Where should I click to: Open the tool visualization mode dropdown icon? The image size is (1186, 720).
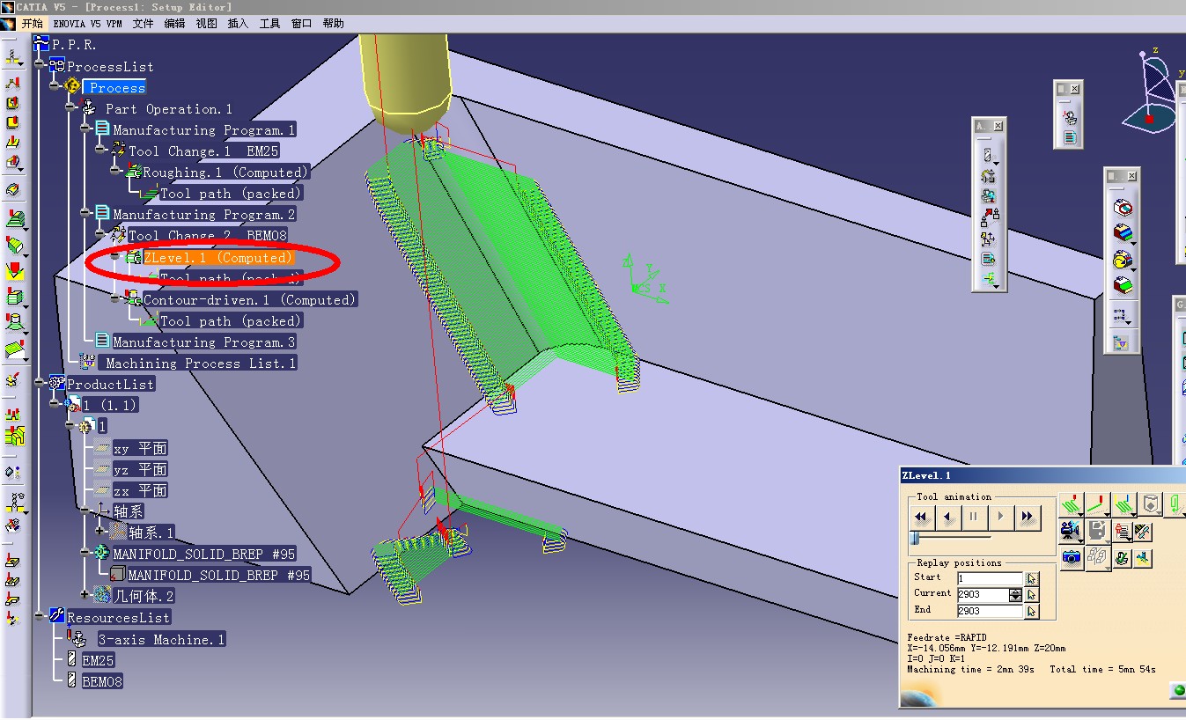point(1098,505)
